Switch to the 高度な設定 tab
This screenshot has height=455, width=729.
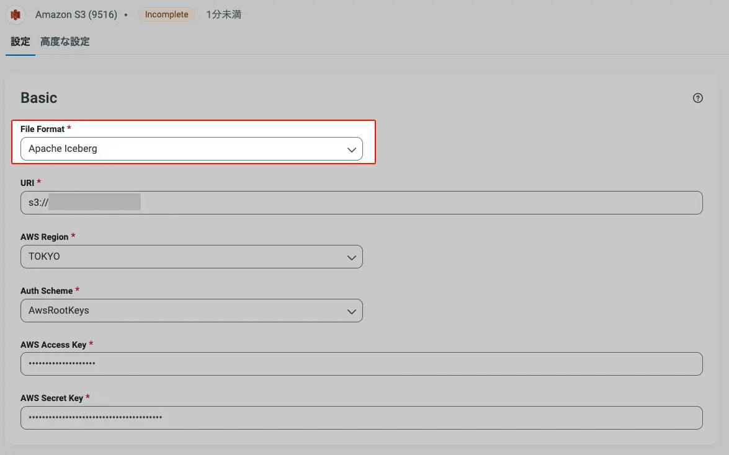pyautogui.click(x=65, y=42)
